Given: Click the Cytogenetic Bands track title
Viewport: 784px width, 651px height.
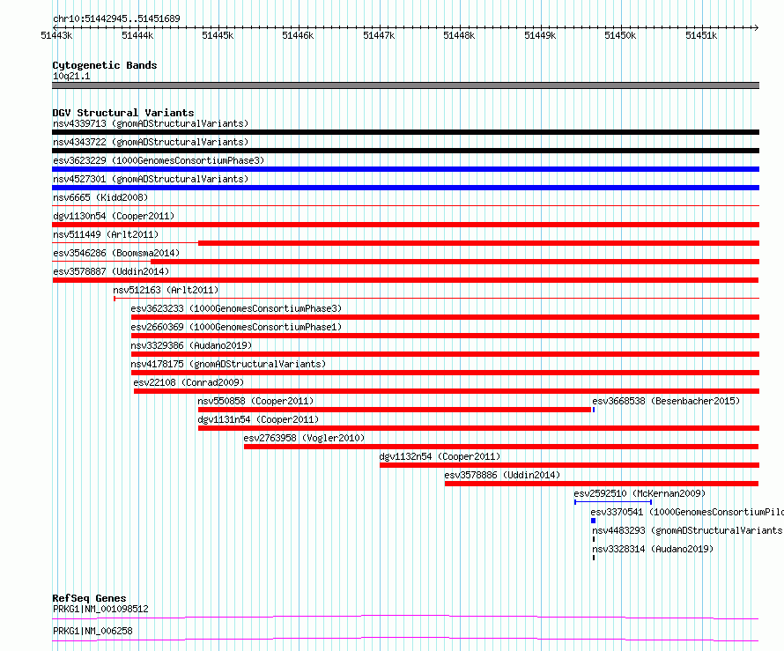Looking at the screenshot, I should click(105, 65).
